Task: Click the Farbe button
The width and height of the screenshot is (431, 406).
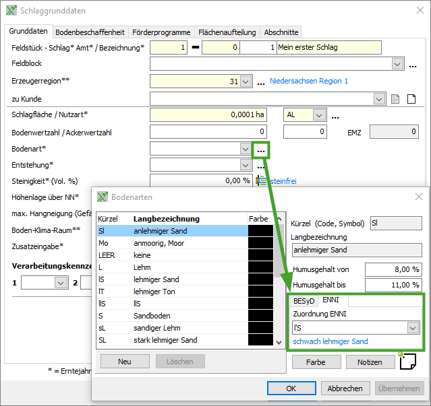Action: click(x=316, y=362)
